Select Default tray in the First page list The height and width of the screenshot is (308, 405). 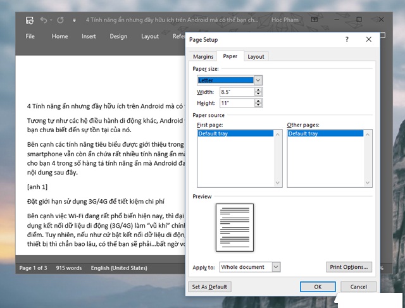215,134
